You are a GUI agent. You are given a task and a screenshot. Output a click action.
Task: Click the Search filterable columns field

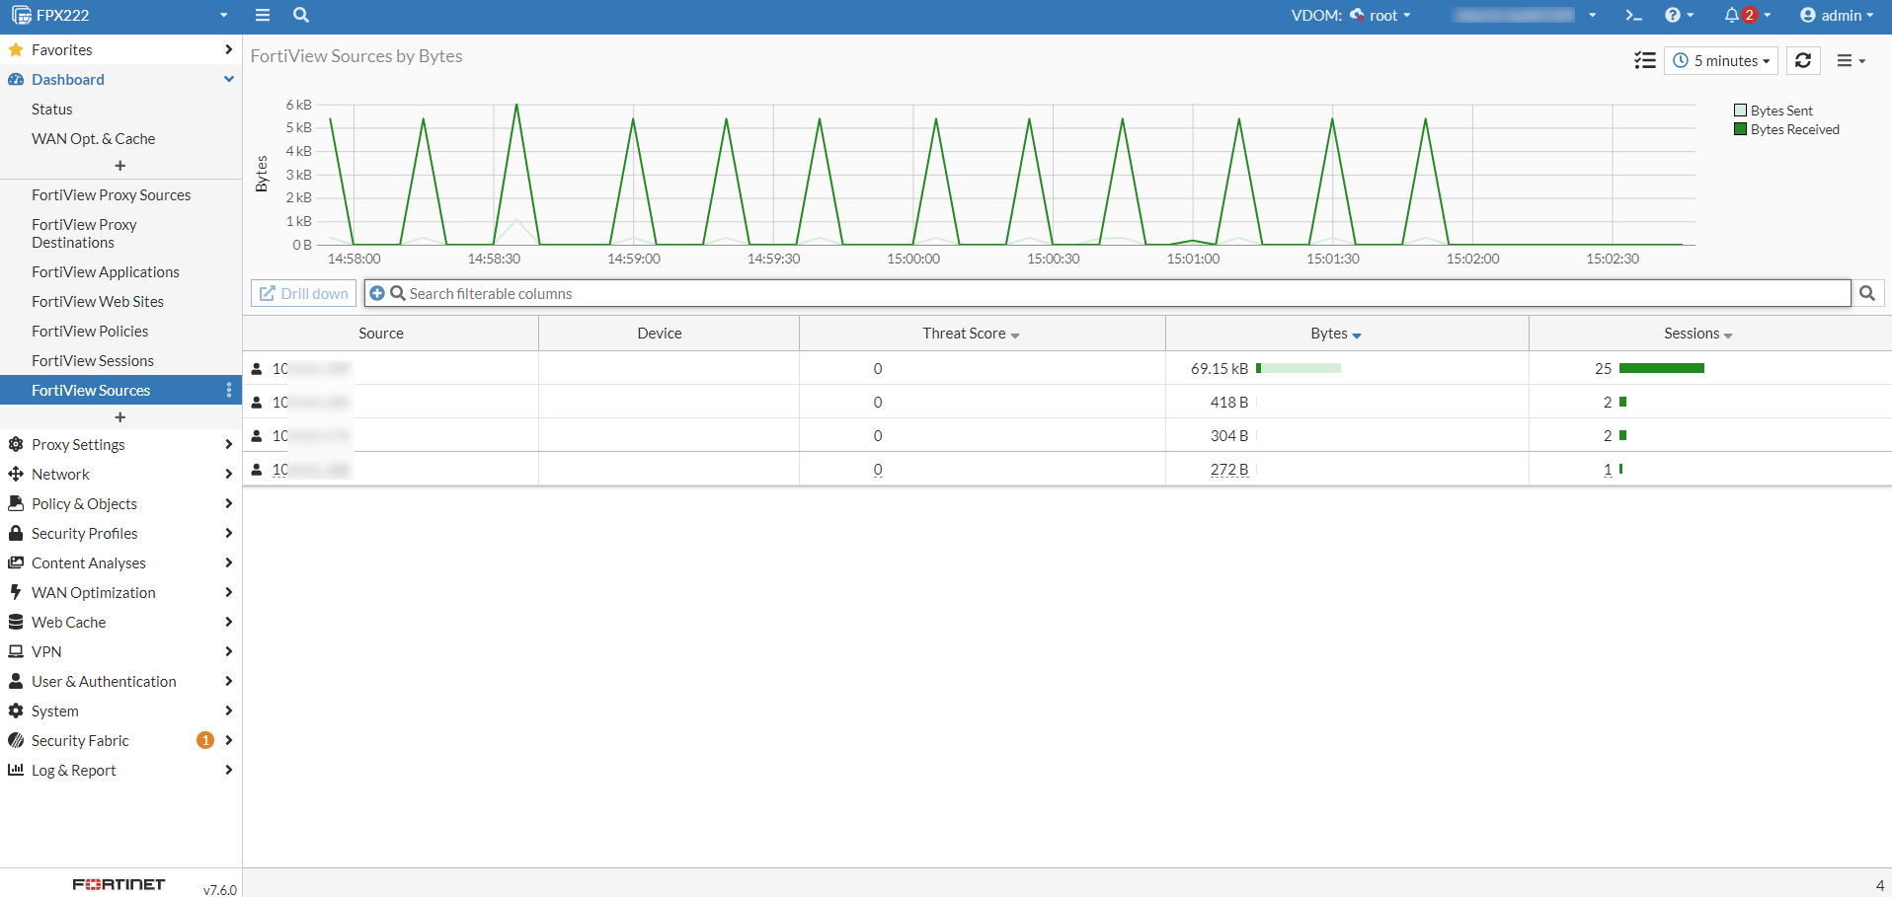(x=1106, y=293)
